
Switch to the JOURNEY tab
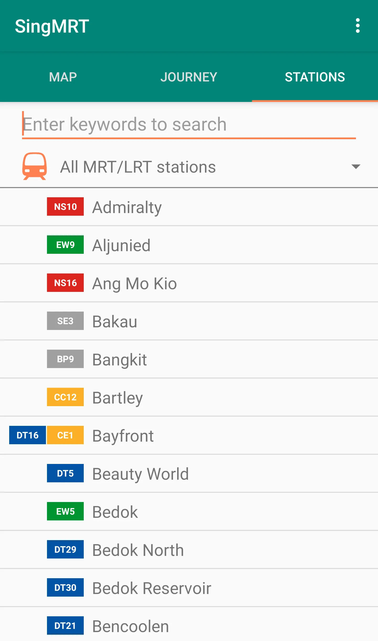pyautogui.click(x=189, y=77)
